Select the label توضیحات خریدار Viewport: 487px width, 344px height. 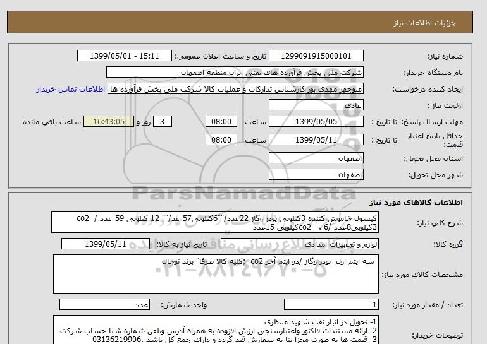click(x=437, y=335)
